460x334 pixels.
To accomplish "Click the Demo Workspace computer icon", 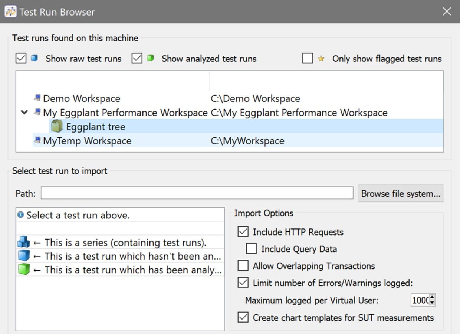I will click(x=37, y=98).
